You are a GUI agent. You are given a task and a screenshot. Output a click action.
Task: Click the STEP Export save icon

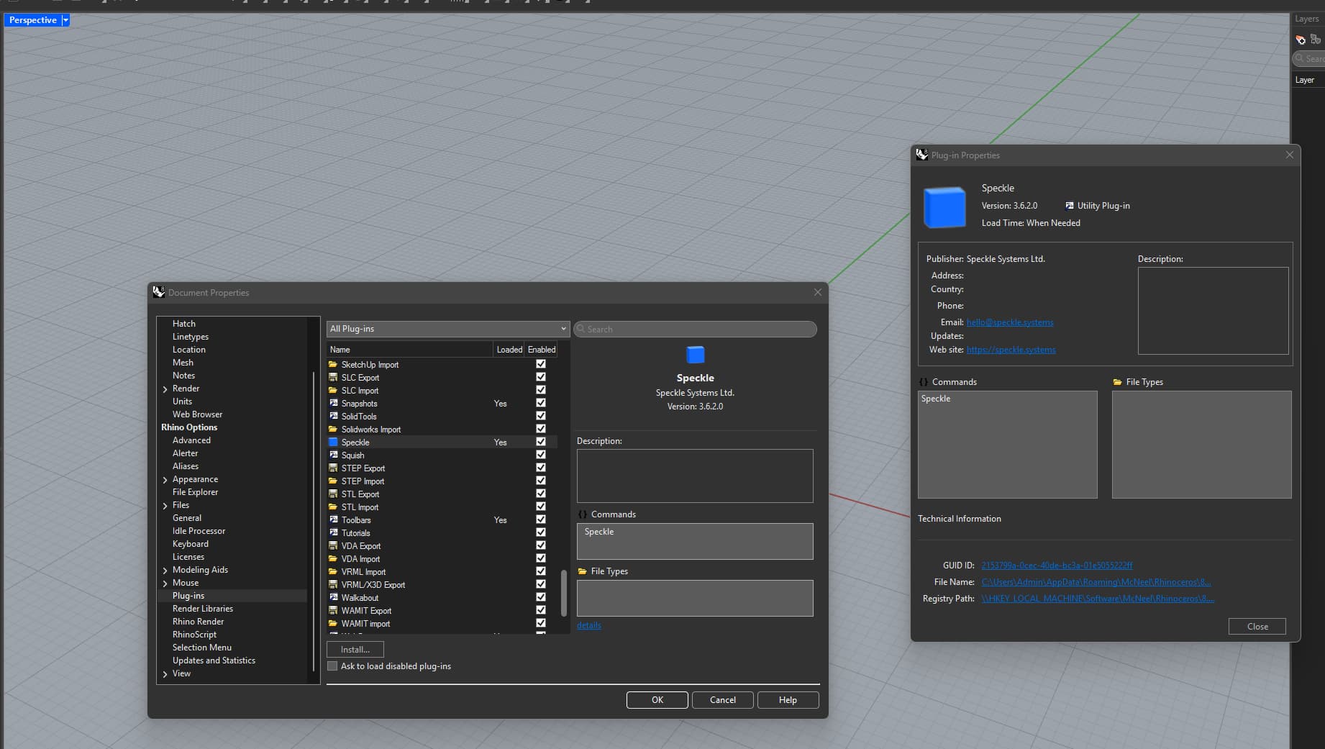[x=333, y=468]
